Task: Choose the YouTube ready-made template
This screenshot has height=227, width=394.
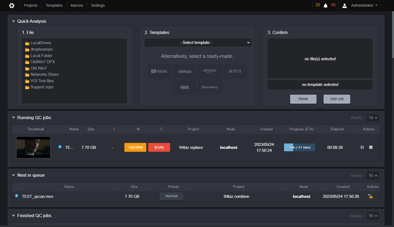Action: (159, 71)
